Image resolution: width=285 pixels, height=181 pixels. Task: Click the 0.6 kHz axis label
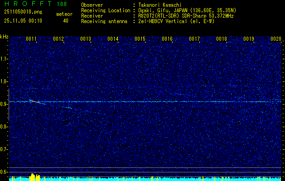tap(4, 172)
